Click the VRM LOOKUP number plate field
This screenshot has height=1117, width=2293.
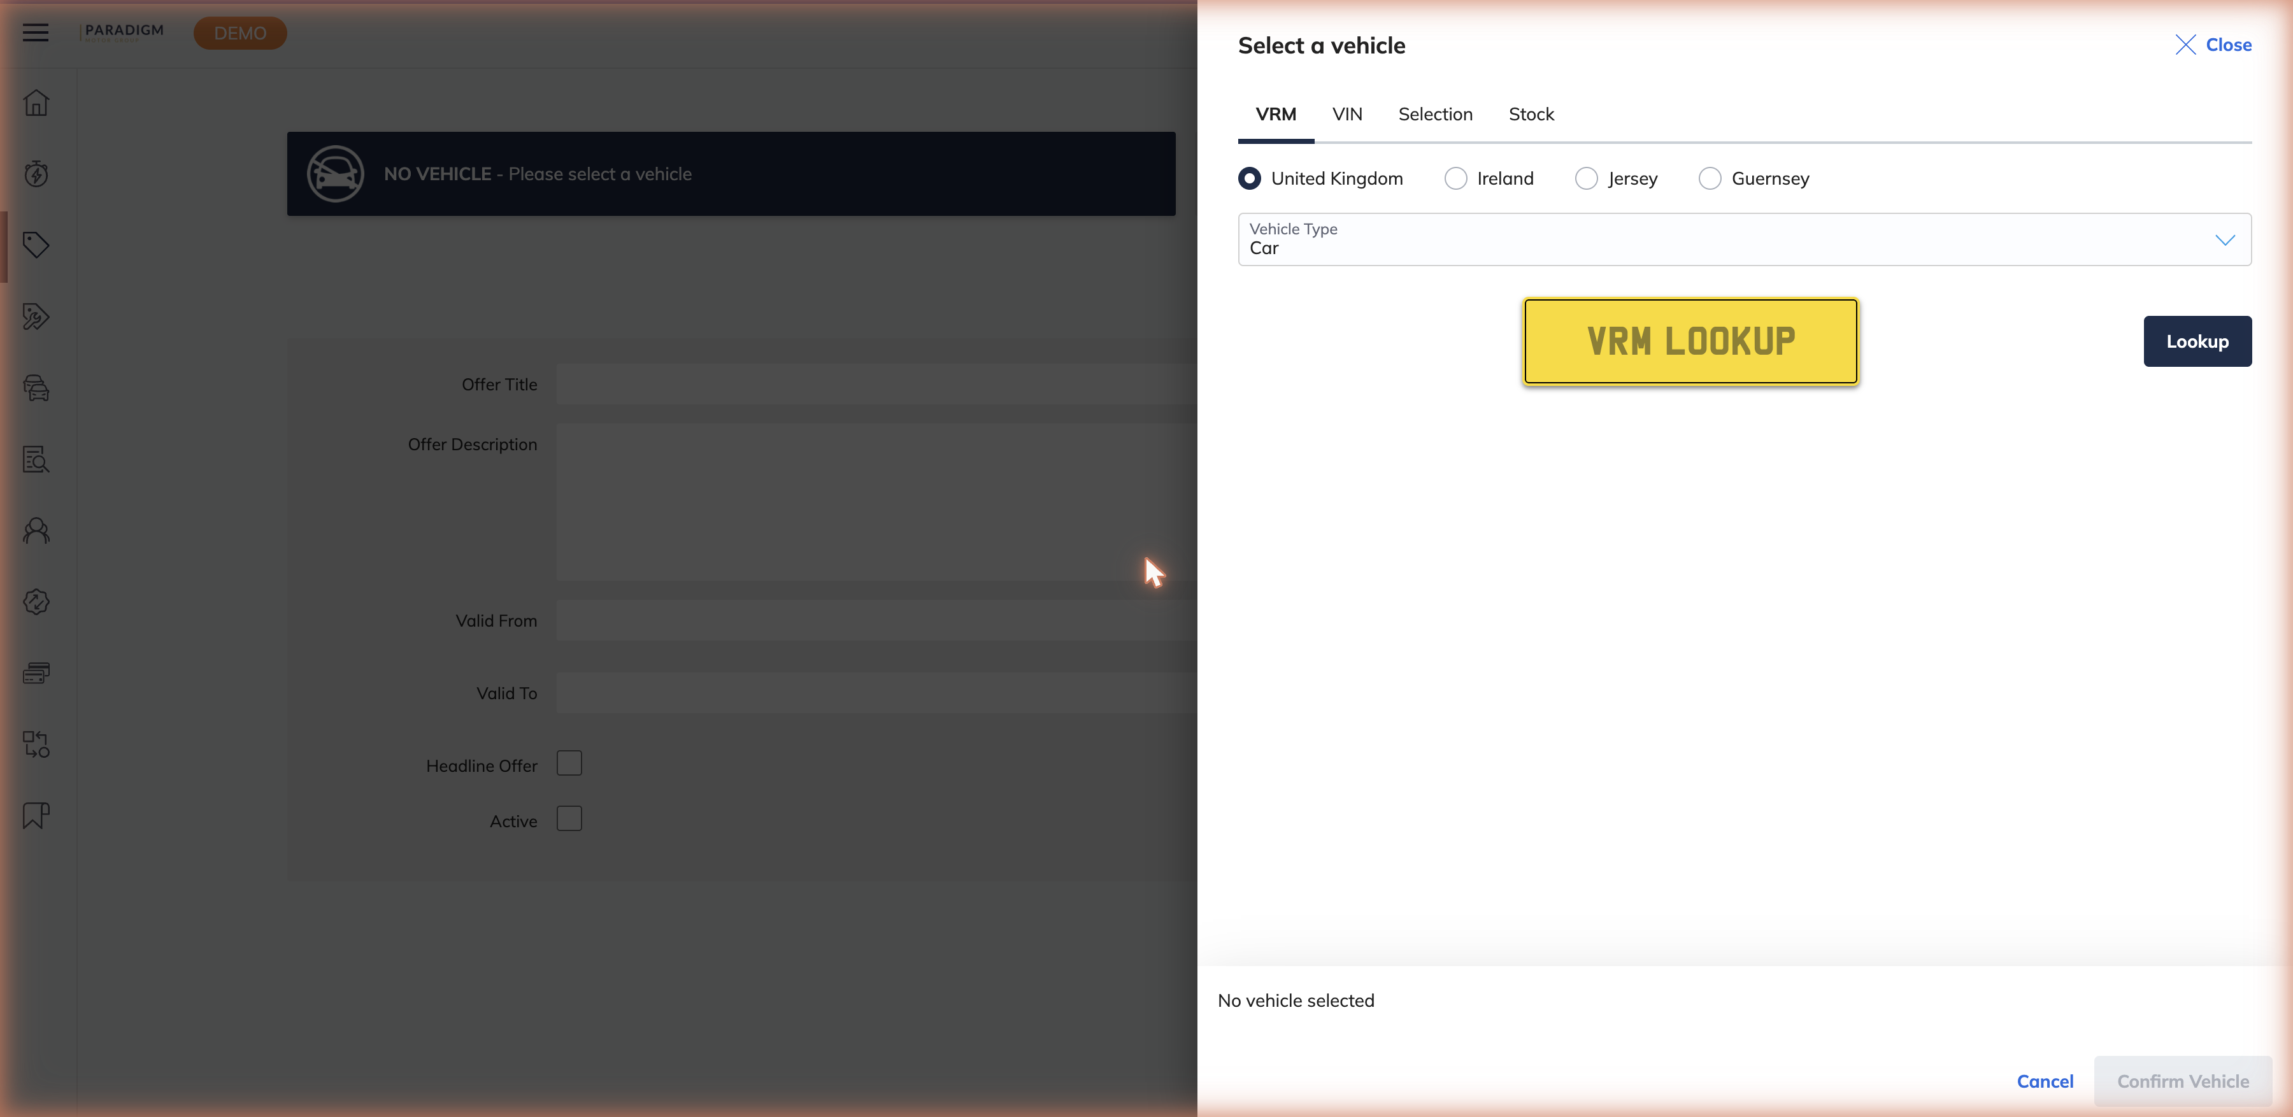coord(1691,341)
